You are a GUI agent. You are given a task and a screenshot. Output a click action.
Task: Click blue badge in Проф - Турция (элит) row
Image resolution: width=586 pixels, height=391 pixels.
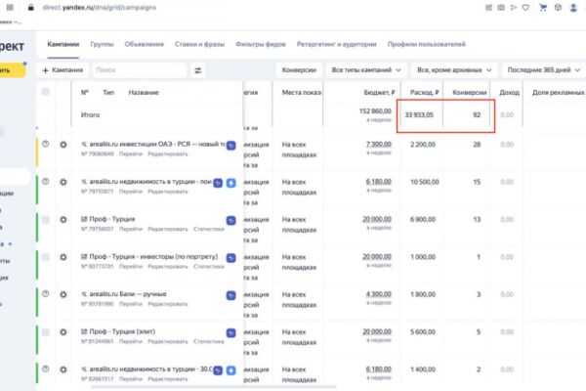(230, 332)
